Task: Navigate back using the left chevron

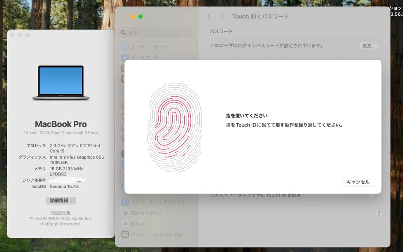Action: 209,16
